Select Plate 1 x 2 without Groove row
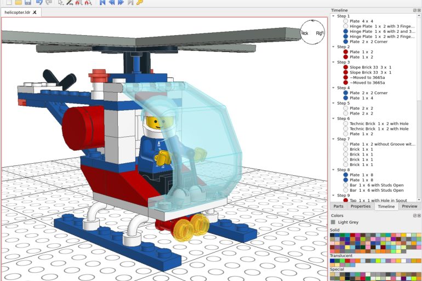This screenshot has height=281, width=422. (x=379, y=144)
